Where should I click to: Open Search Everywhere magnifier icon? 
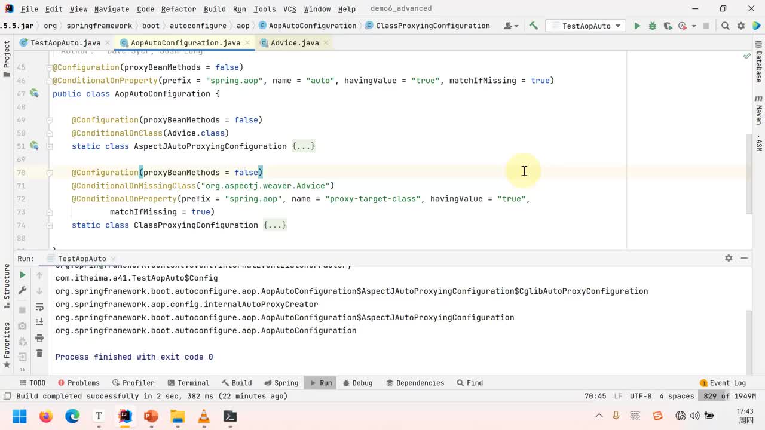click(726, 26)
